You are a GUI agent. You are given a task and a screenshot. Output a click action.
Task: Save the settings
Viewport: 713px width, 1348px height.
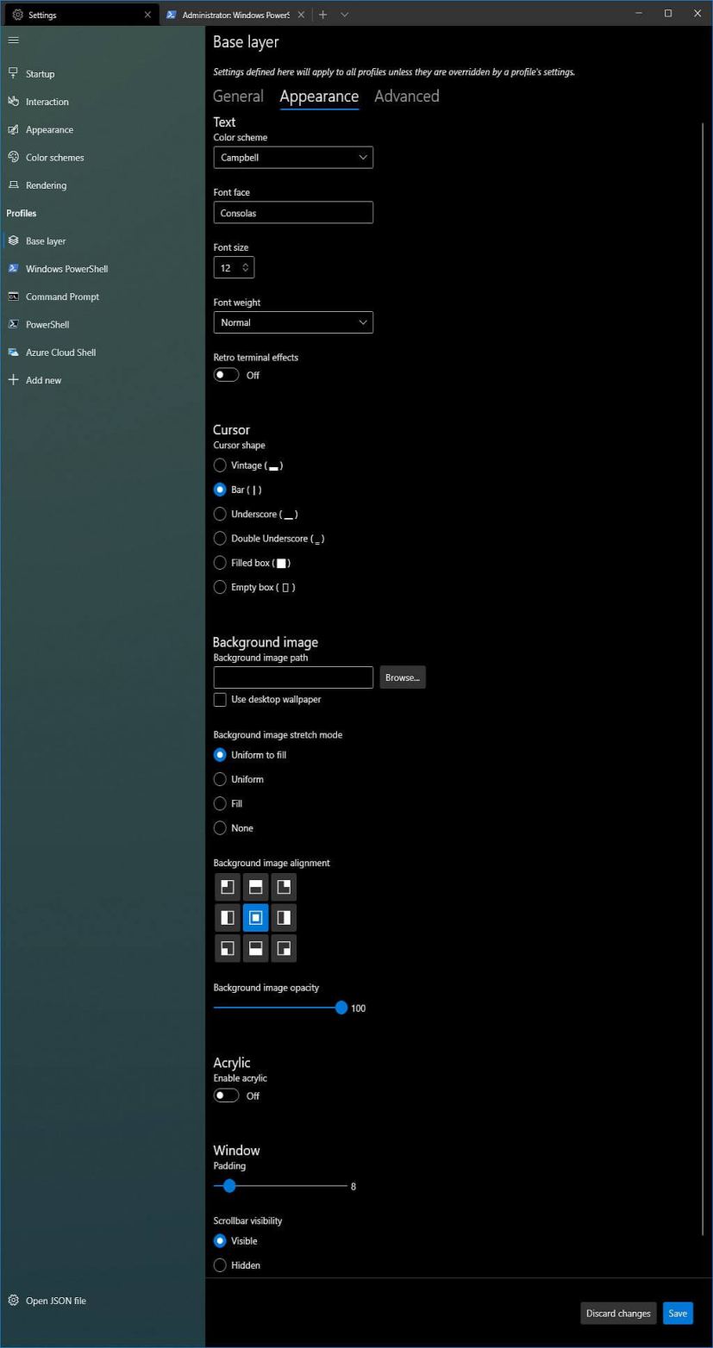[678, 1314]
